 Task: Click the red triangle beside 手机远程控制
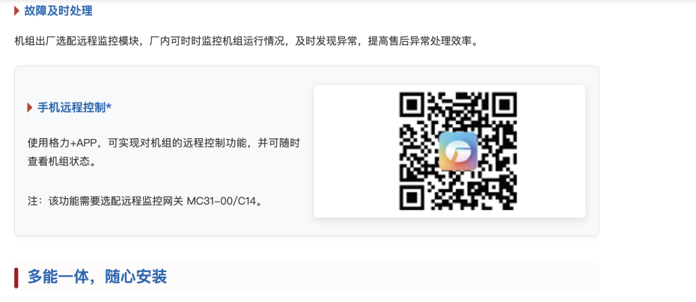[x=30, y=108]
